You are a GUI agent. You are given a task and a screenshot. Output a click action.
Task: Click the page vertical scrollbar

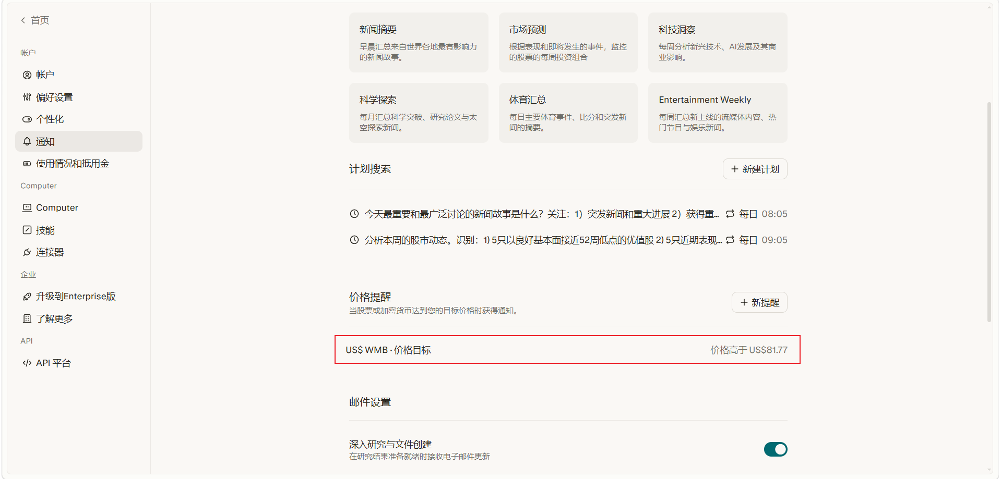coord(989,212)
